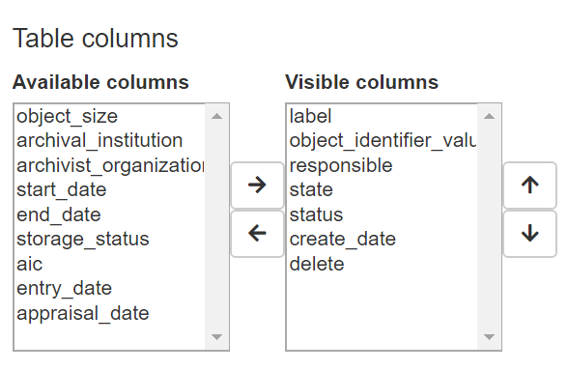568x371 pixels.
Task: Choose the start_date available column
Action: (110, 189)
